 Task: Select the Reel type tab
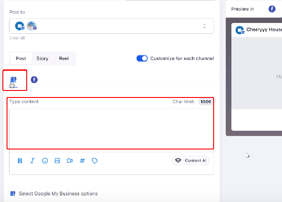pos(64,59)
